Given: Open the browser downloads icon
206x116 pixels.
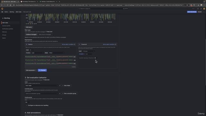Looking at the screenshot, I should pyautogui.click(x=198, y=5).
